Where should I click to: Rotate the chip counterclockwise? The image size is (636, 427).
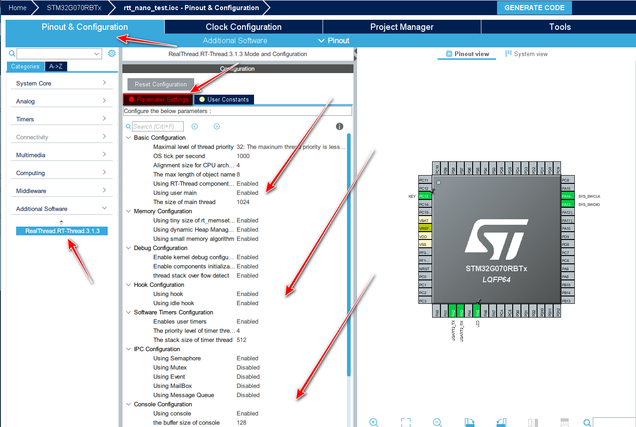(x=501, y=422)
